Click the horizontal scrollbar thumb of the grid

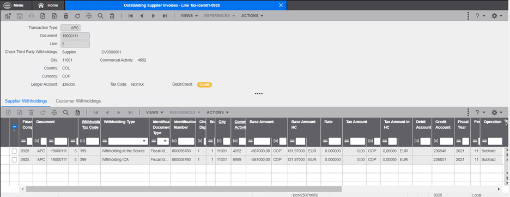pyautogui.click(x=184, y=189)
